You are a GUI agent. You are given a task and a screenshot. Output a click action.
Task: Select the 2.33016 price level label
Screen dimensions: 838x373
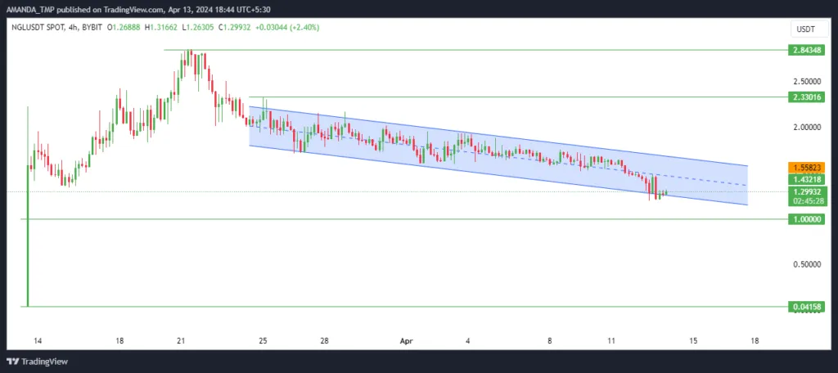pyautogui.click(x=808, y=97)
